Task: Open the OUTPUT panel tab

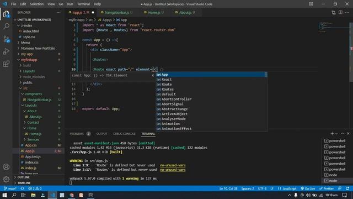Action: click(101, 134)
